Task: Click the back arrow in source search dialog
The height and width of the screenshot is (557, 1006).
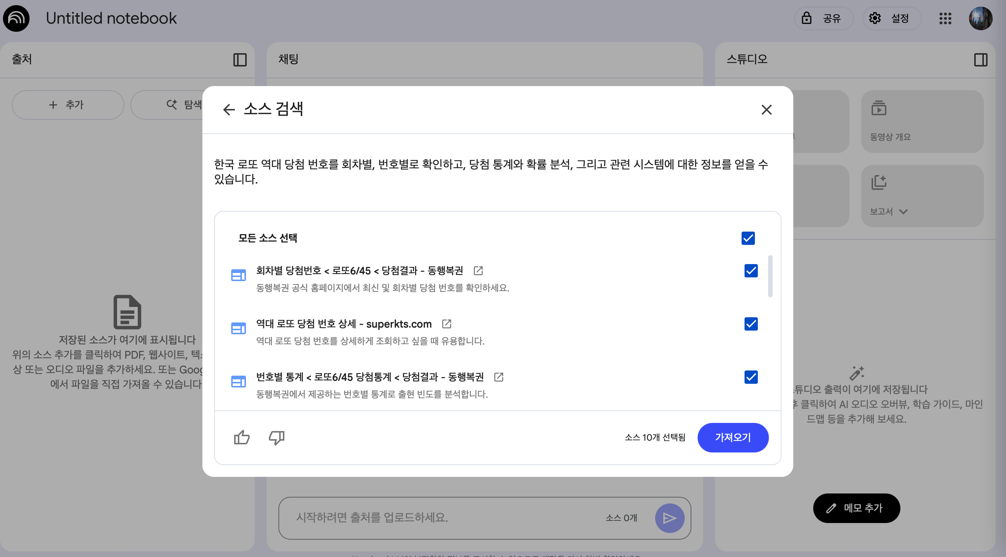Action: point(229,109)
